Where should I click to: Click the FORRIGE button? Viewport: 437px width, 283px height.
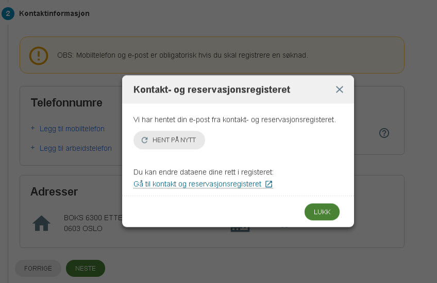click(x=38, y=268)
